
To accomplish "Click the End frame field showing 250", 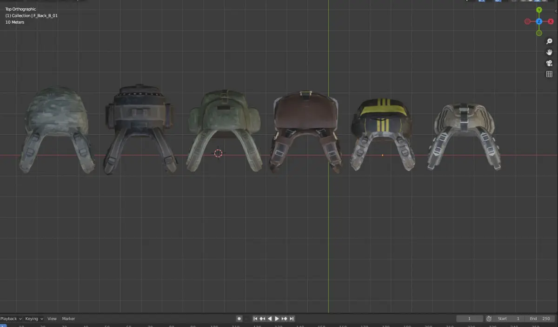I will click(x=540, y=319).
